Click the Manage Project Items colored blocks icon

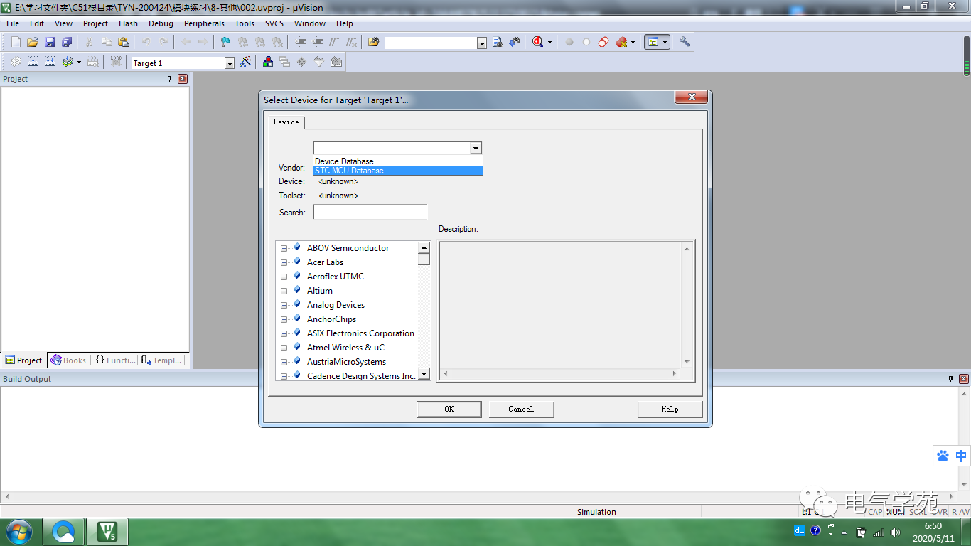pyautogui.click(x=268, y=62)
